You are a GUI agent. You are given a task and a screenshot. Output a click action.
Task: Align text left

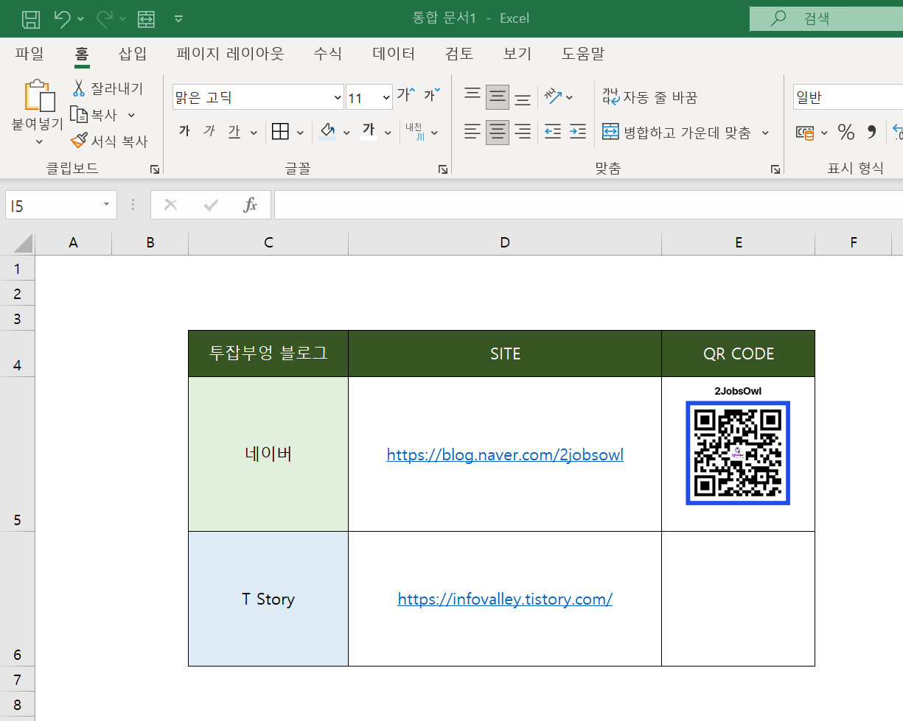tap(473, 133)
